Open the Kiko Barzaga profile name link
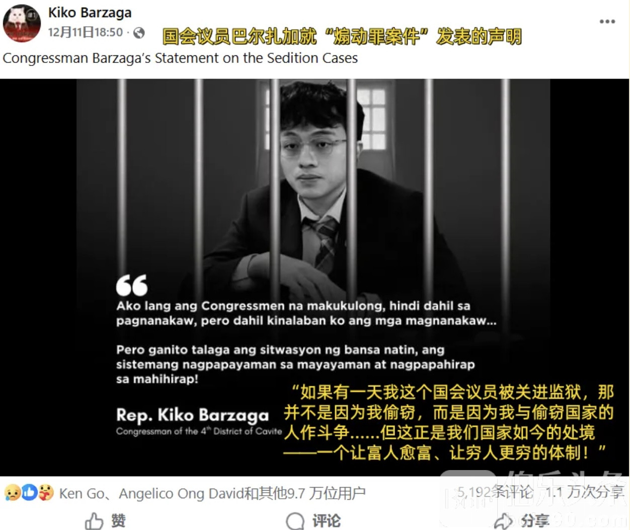The image size is (630, 530). 90,13
